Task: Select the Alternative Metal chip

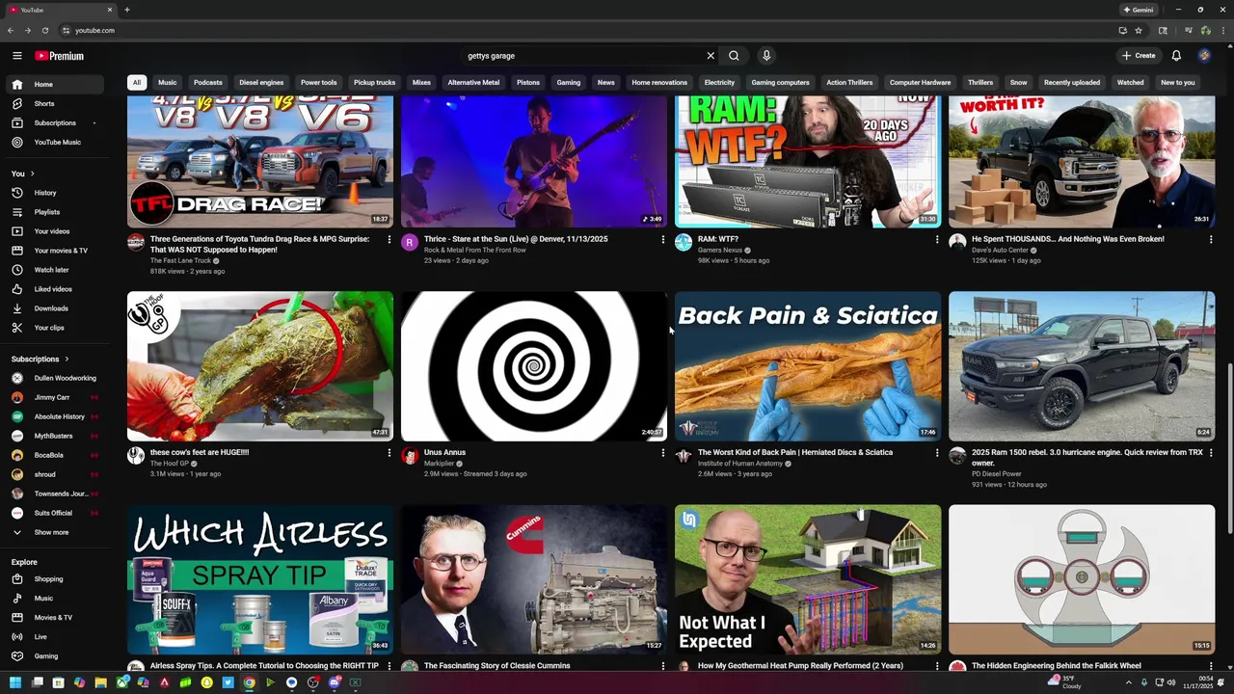Action: tap(473, 83)
